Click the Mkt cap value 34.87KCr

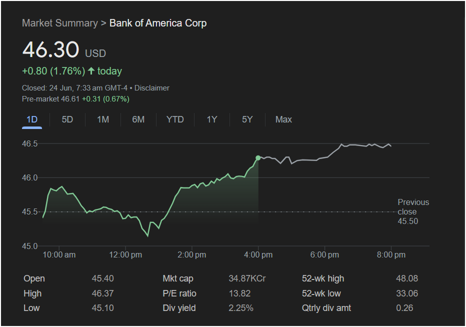coord(247,278)
